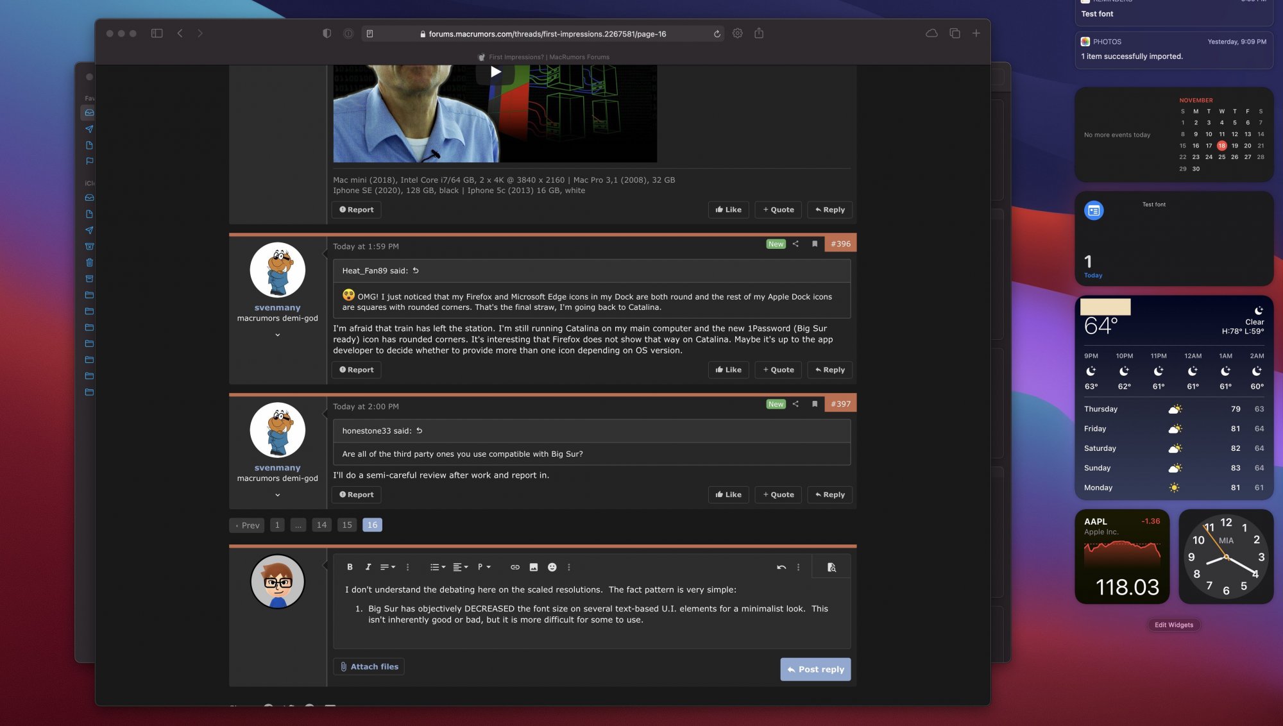Viewport: 1283px width, 726px height.
Task: Reply to the Mac mini signature post
Action: [829, 210]
